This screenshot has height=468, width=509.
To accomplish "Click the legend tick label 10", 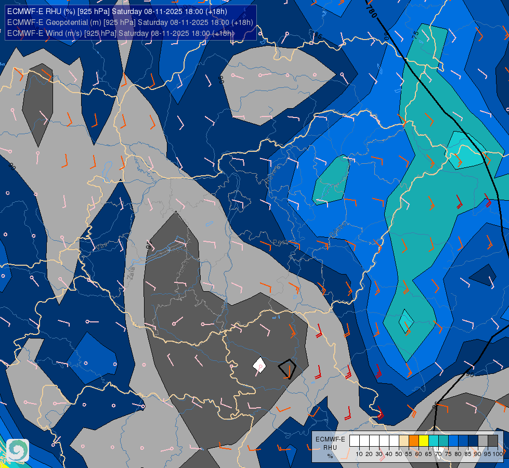I will [359, 454].
